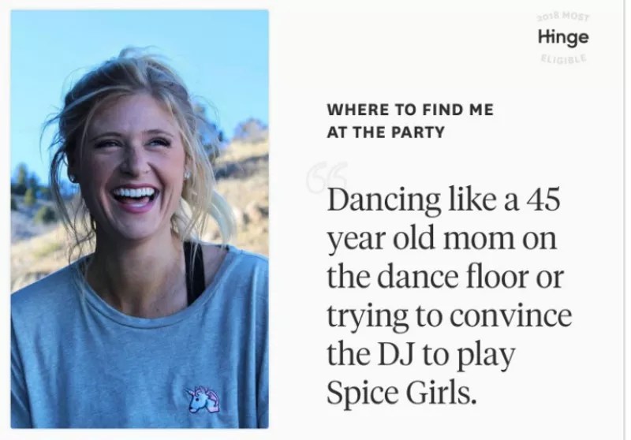Screen dimensions: 631x440
Task: Click the word 'Hinge' in the badge
Action: coord(563,37)
